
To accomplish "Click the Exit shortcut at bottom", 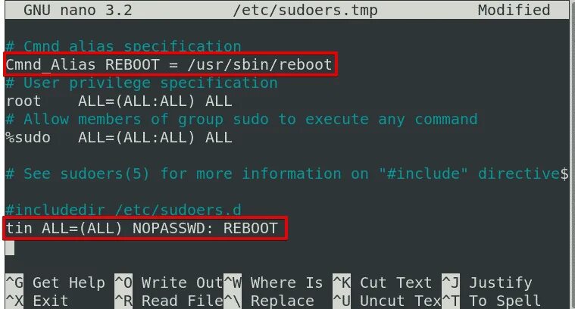I will point(50,301).
